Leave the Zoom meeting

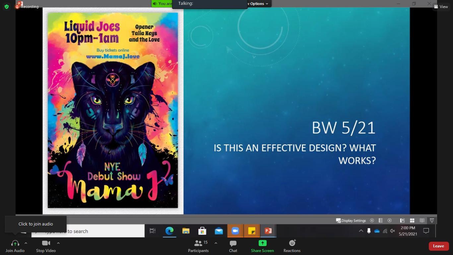tap(438, 246)
